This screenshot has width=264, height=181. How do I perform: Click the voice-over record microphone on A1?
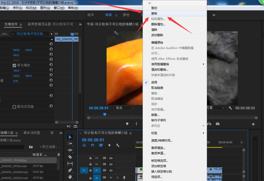point(124,178)
